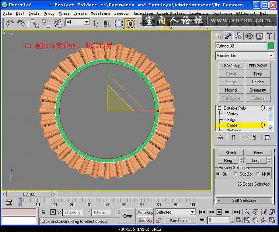Open the Motion command panel tab
Viewport: 279px width, 232px height.
[x=249, y=36]
